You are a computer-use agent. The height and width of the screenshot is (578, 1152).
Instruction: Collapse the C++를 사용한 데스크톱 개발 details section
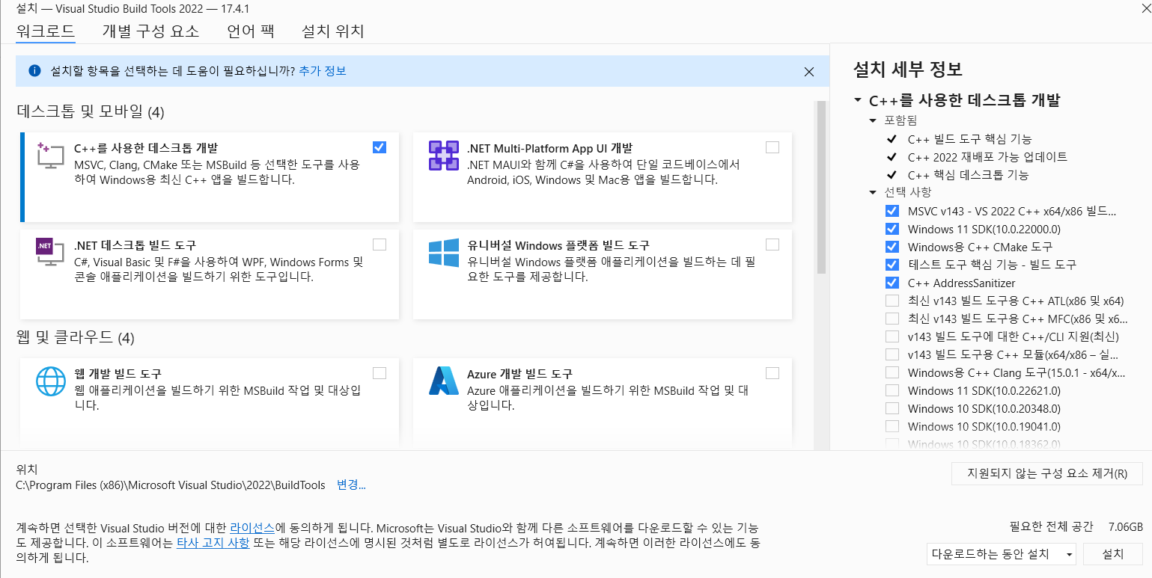pos(857,101)
